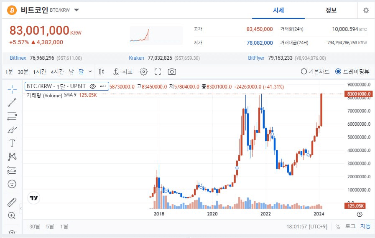Select the trend line drawing tool
Viewport: 375px width, 238px height.
[12, 103]
